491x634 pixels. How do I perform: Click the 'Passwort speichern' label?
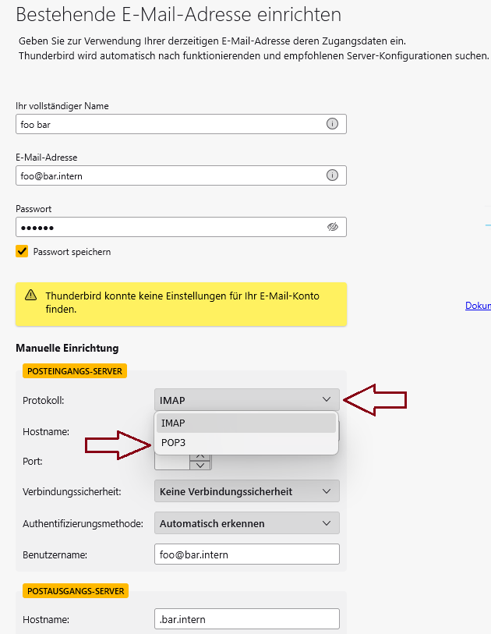point(72,252)
